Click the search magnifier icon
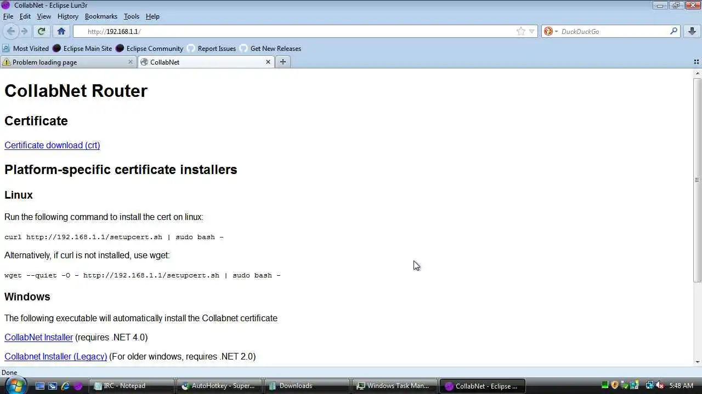 674,31
